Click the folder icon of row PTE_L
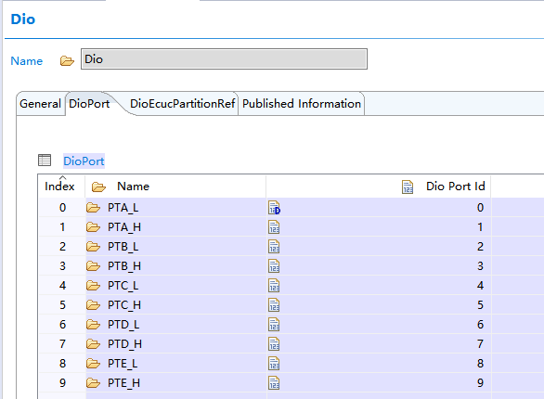544x399 pixels. point(93,364)
